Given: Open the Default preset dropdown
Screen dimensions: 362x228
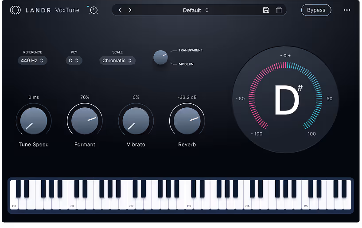Looking at the screenshot, I should pos(195,10).
